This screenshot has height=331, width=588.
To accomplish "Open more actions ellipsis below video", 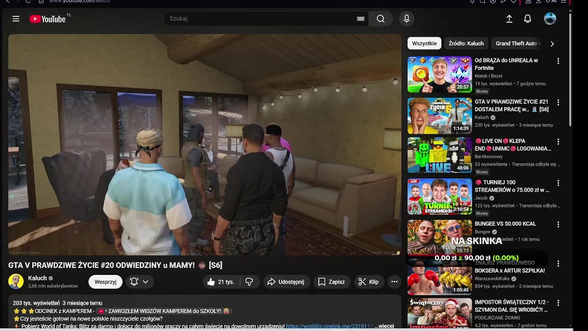I will (394, 282).
